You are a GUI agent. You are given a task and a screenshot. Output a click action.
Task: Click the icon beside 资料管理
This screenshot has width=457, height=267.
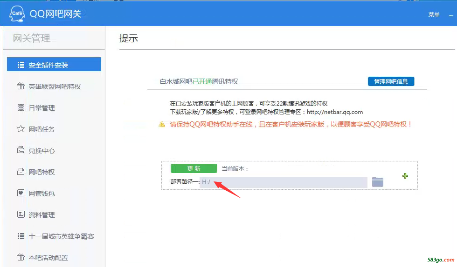[x=21, y=214]
